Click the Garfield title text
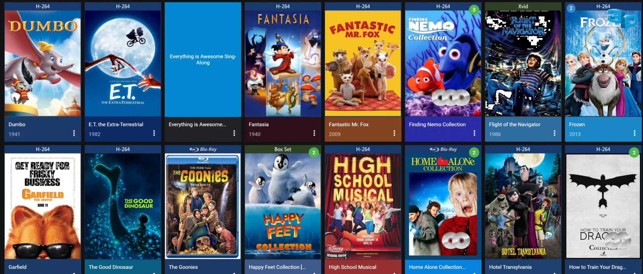The image size is (643, 274). tap(18, 267)
